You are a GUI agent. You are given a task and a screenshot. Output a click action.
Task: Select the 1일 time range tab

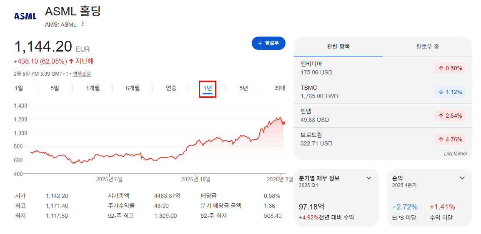[x=19, y=88]
